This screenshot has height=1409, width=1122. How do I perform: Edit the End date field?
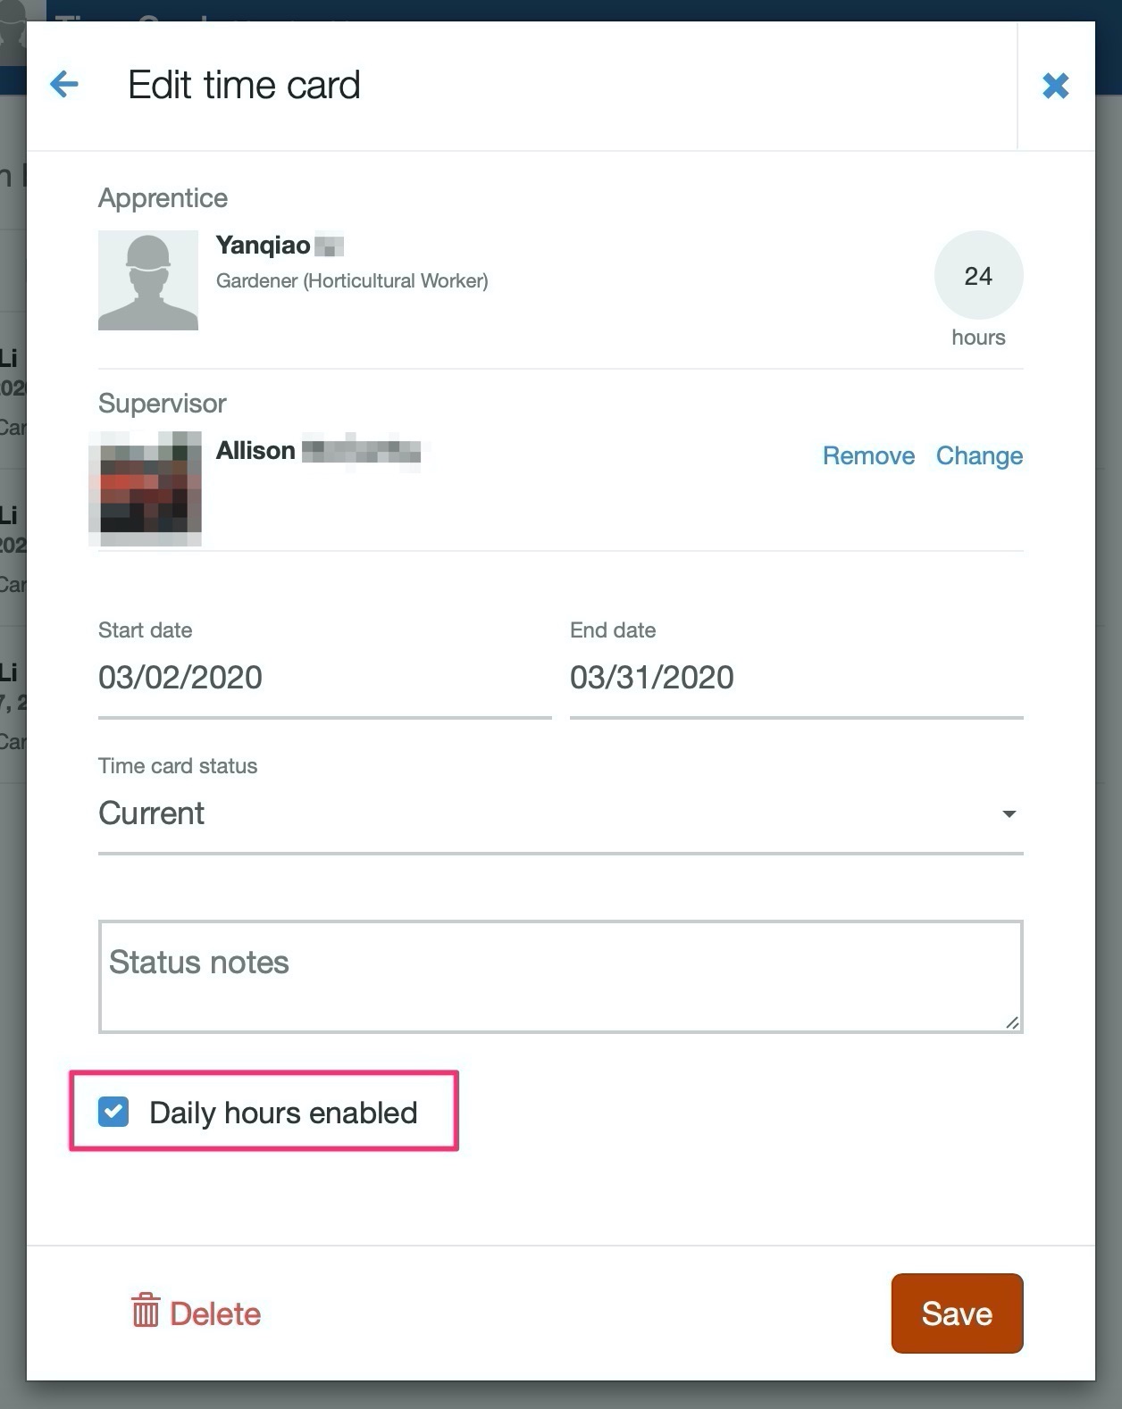796,679
